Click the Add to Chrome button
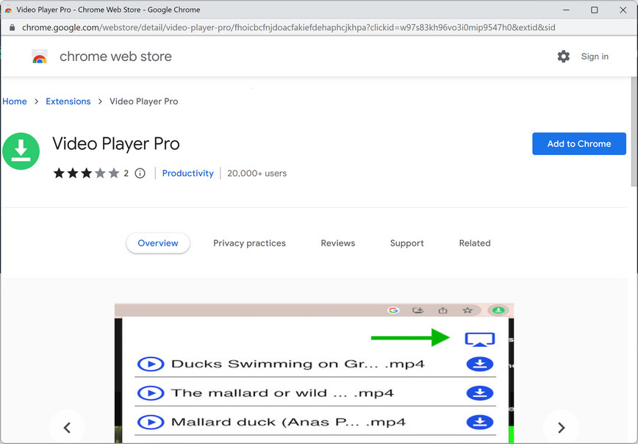This screenshot has height=444, width=638. pos(578,143)
